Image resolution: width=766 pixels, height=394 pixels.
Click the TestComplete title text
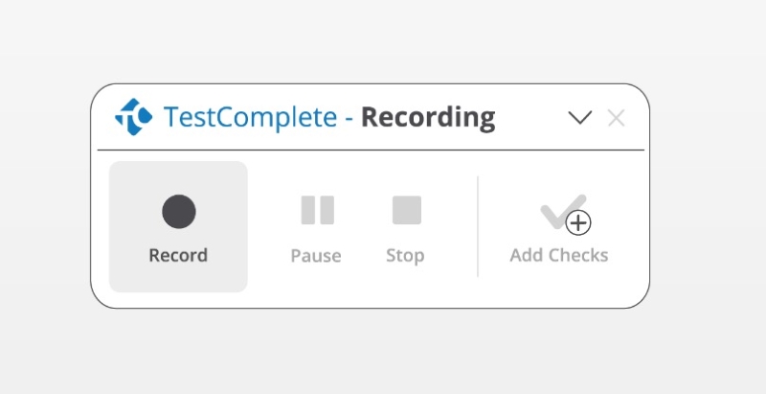[250, 117]
